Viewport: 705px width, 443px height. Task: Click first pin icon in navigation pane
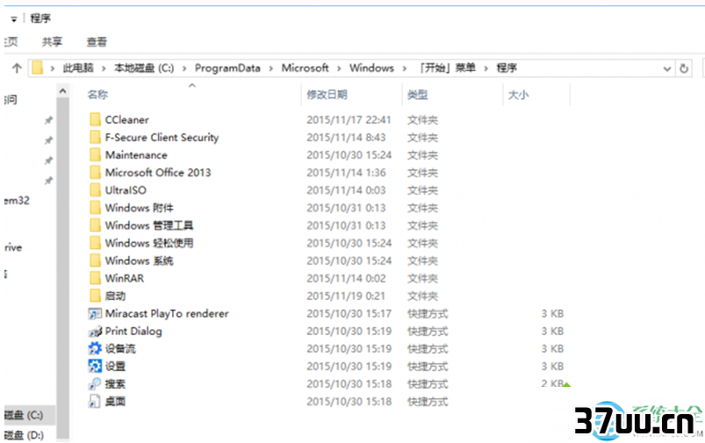(48, 120)
